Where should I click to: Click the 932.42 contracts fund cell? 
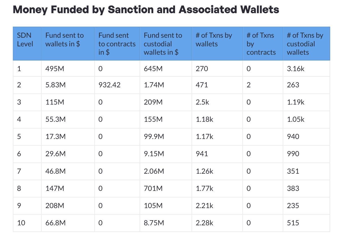(109, 85)
